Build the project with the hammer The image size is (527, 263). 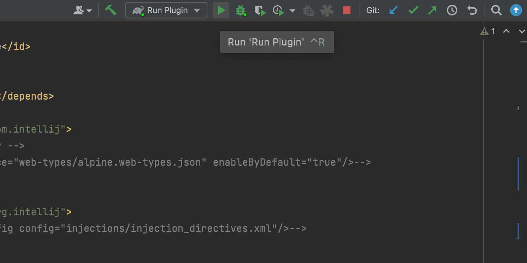tap(111, 10)
